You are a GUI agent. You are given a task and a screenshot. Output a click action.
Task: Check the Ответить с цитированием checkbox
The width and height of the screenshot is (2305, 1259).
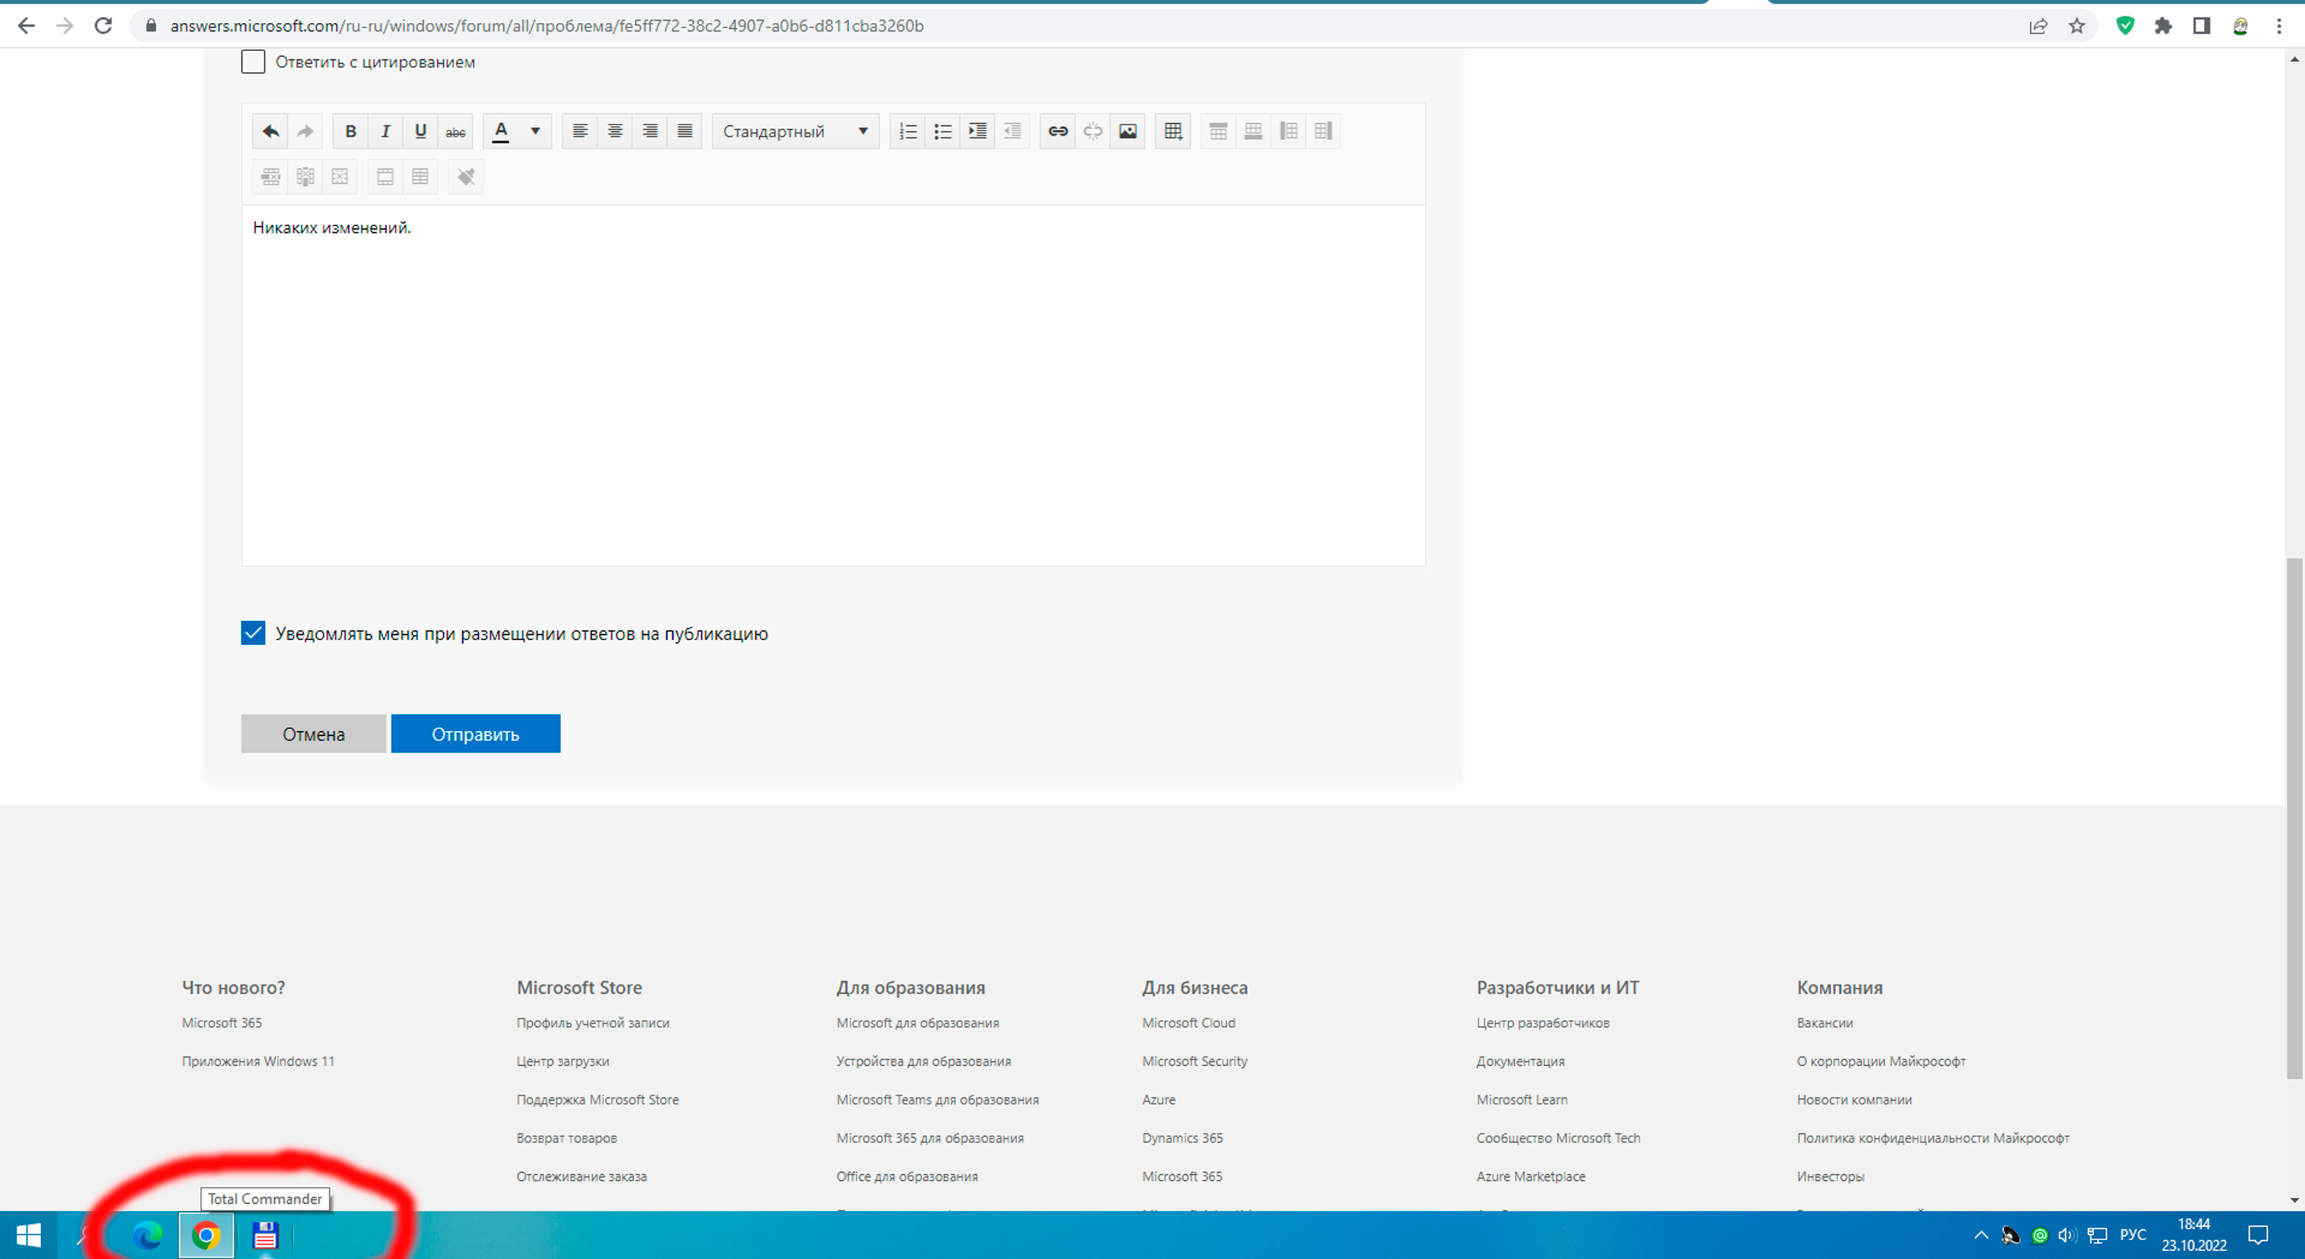tap(253, 62)
